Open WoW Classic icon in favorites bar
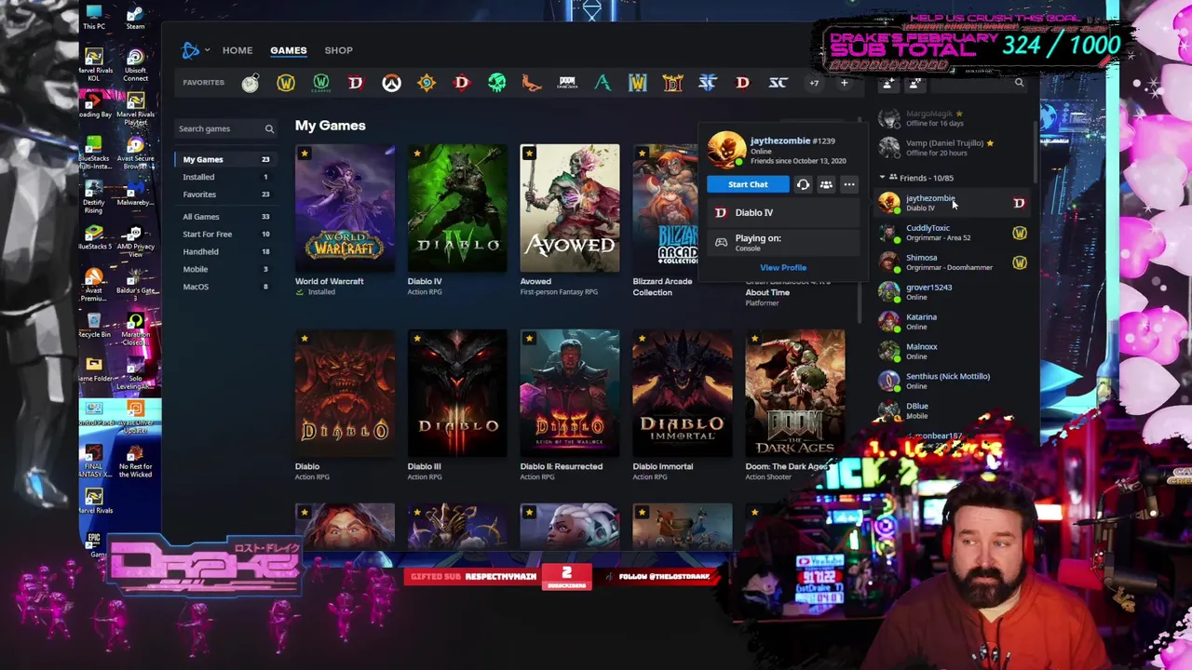The width and height of the screenshot is (1192, 670). pos(320,83)
